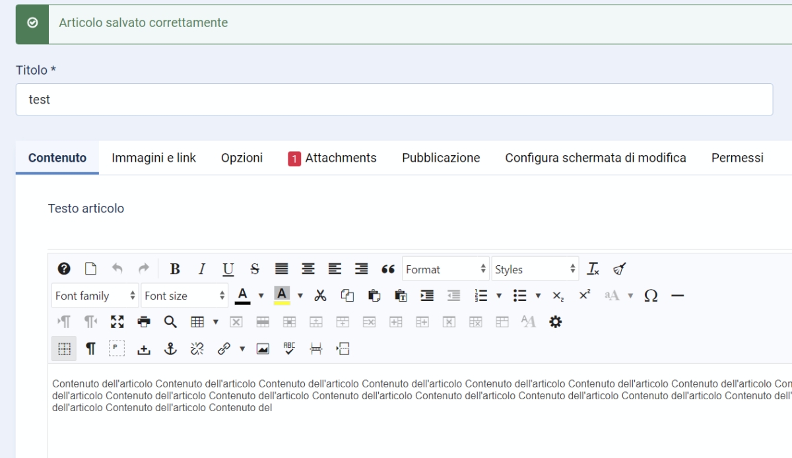The image size is (792, 458).
Task: Switch to the Attachments tab
Action: coord(333,158)
